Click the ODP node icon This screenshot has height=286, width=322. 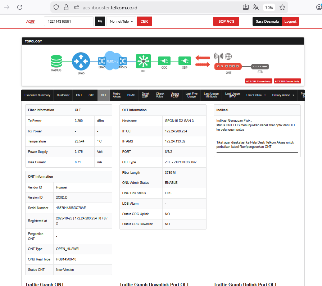pos(185,61)
